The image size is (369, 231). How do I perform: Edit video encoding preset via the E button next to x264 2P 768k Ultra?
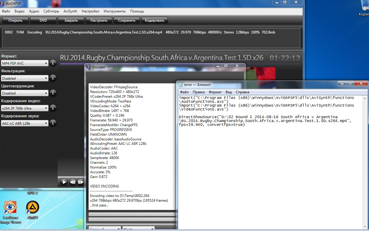[x=53, y=108]
